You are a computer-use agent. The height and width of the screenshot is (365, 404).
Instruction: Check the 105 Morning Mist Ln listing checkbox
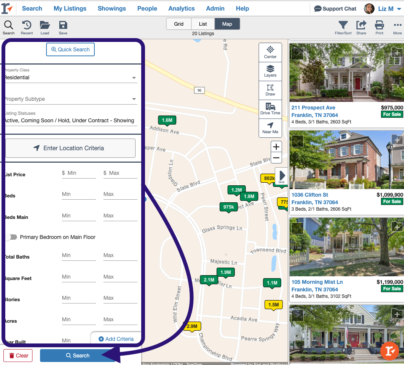coord(297,228)
